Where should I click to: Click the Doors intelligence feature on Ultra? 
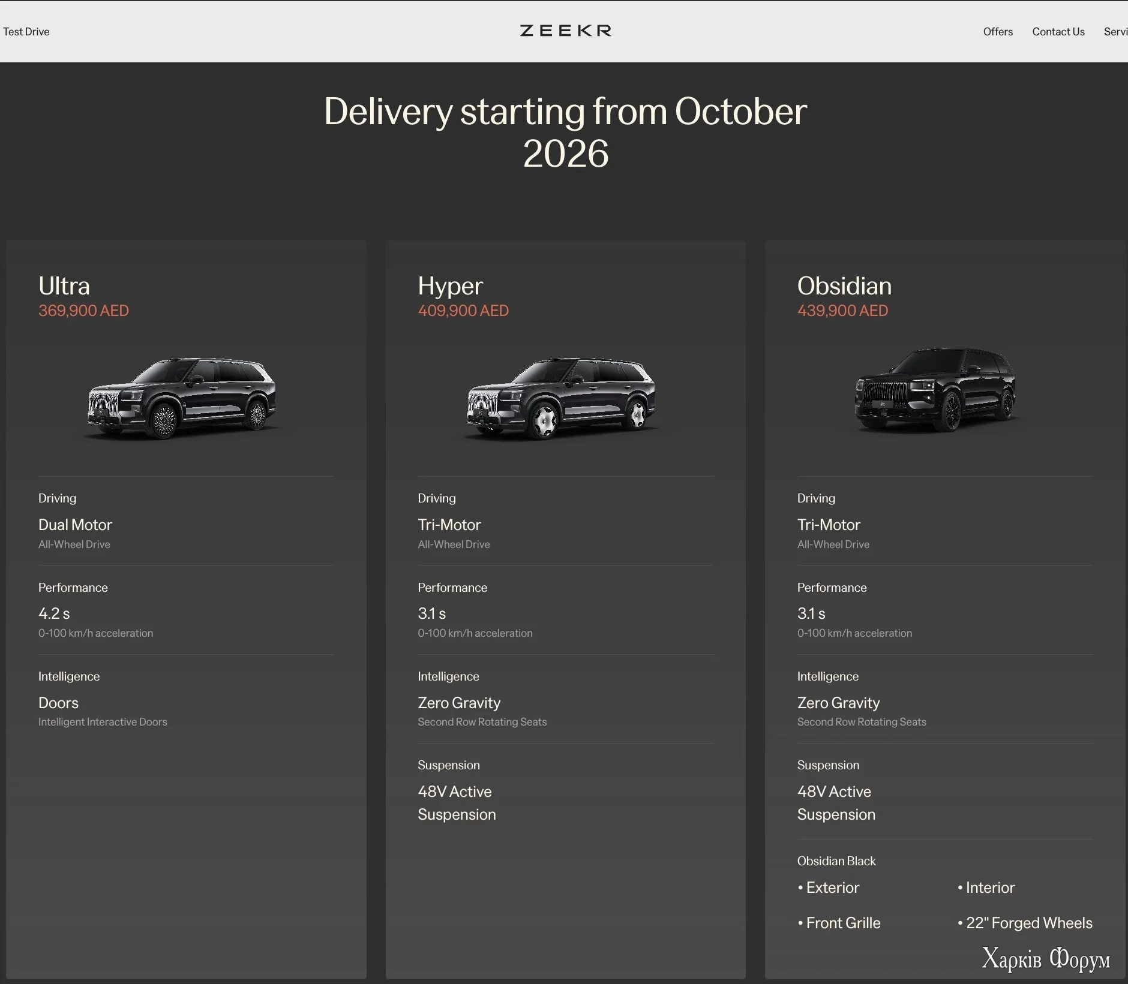(58, 703)
